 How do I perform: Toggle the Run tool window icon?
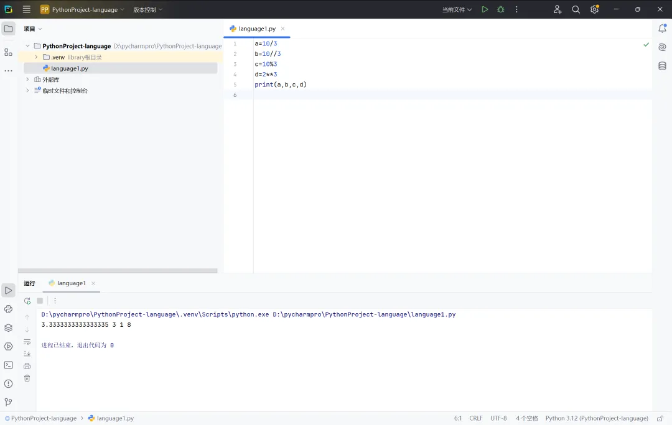8,291
